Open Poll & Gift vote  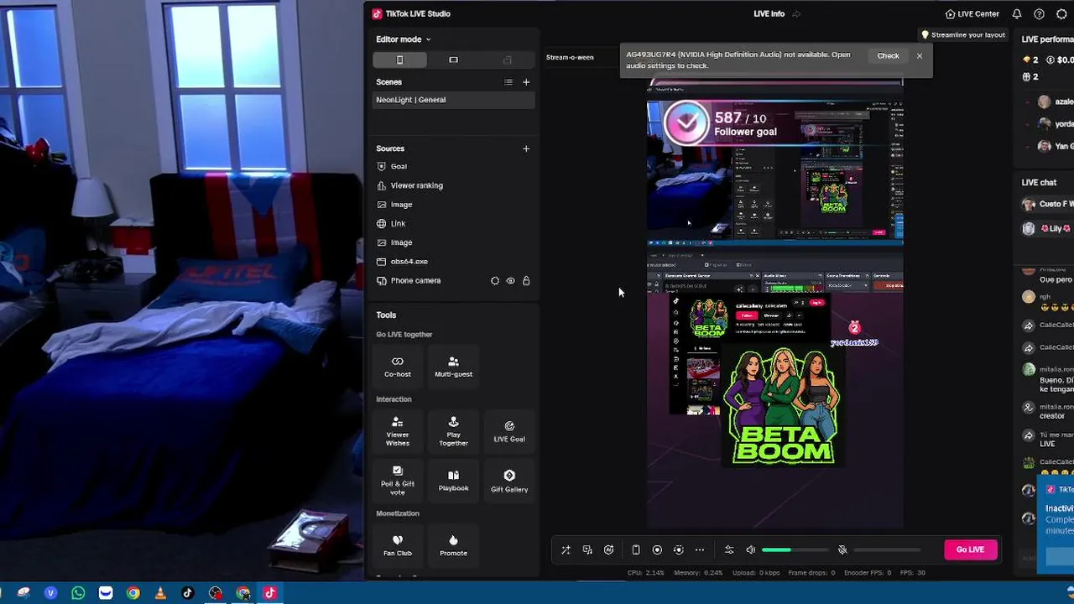[x=398, y=481]
